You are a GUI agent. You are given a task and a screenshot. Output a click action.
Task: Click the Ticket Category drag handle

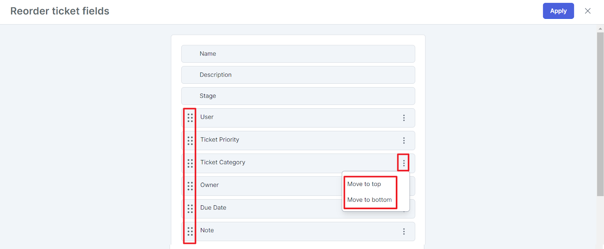pos(190,163)
